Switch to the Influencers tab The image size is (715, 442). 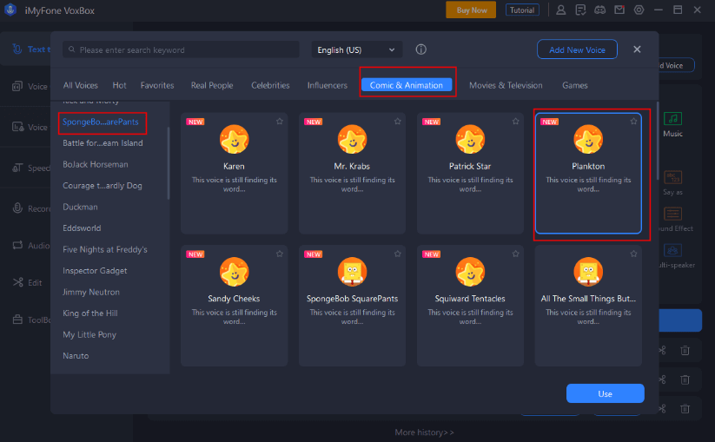point(328,85)
